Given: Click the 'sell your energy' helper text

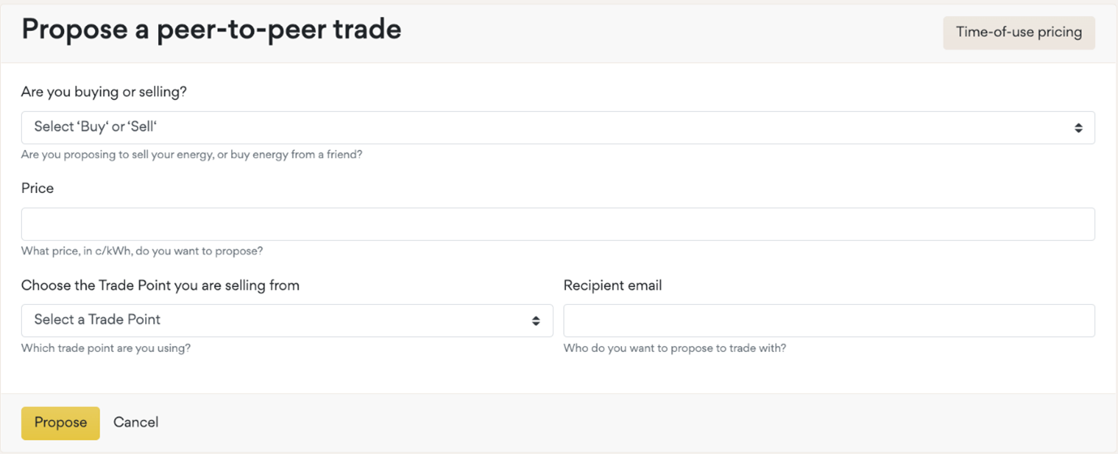Looking at the screenshot, I should [x=191, y=154].
